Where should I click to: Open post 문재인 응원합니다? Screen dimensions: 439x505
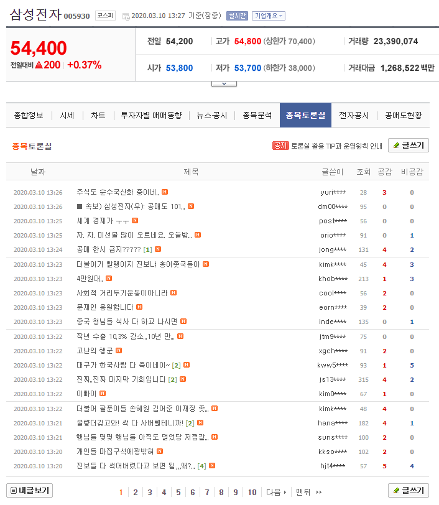104,307
